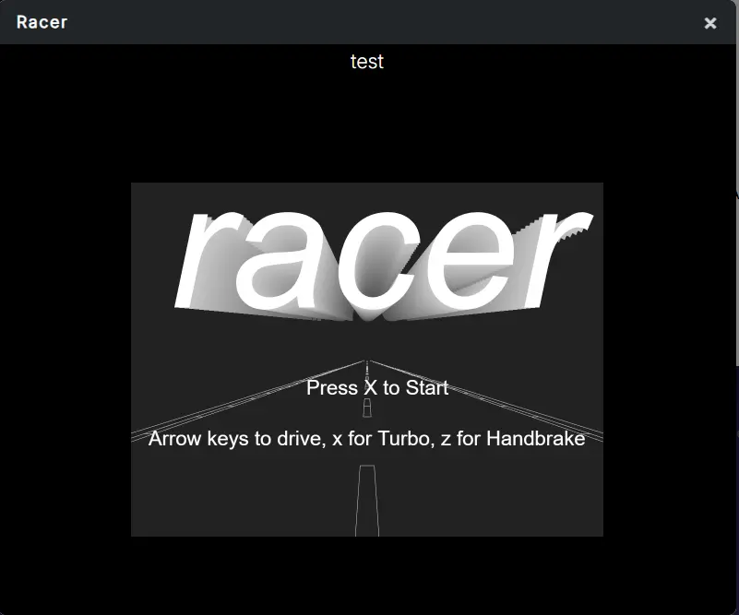Close the Racer window
Viewport: 739px width, 615px height.
click(709, 23)
